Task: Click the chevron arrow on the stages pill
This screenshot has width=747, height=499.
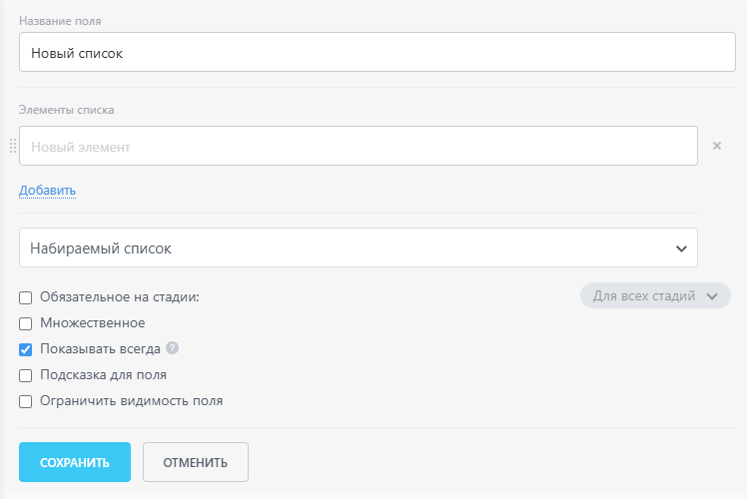Action: pyautogui.click(x=711, y=296)
